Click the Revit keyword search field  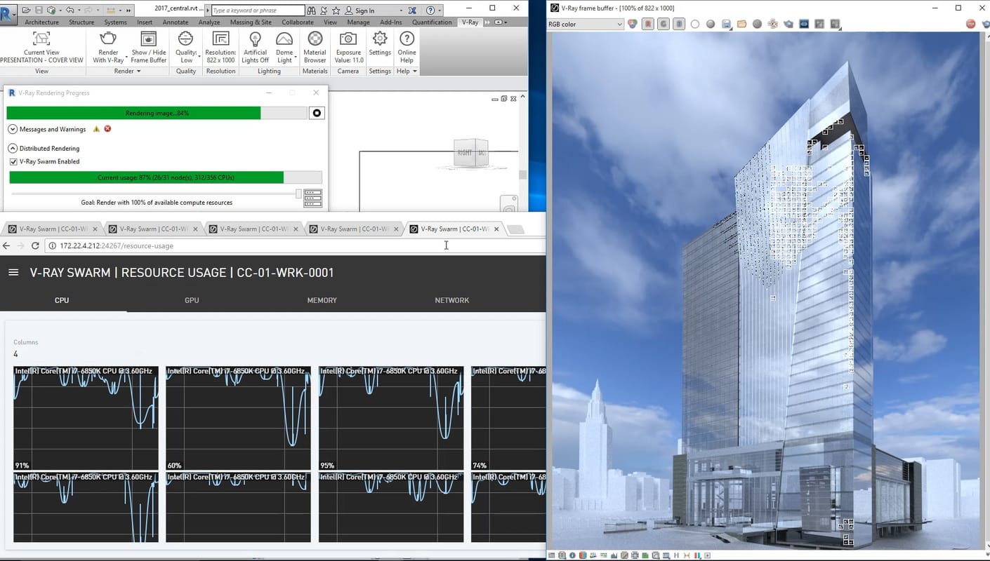tap(258, 11)
